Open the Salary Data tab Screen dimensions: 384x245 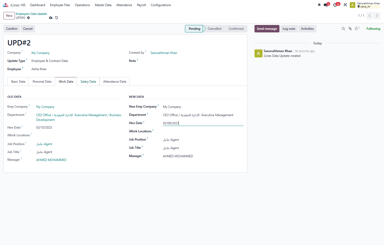pyautogui.click(x=88, y=82)
